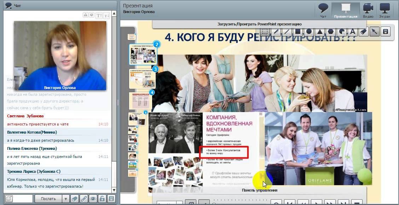The image size is (399, 205).
Task: Select the straight line tool
Action: tap(287, 32)
